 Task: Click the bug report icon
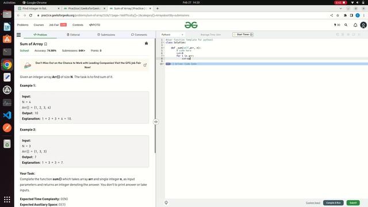(x=146, y=43)
